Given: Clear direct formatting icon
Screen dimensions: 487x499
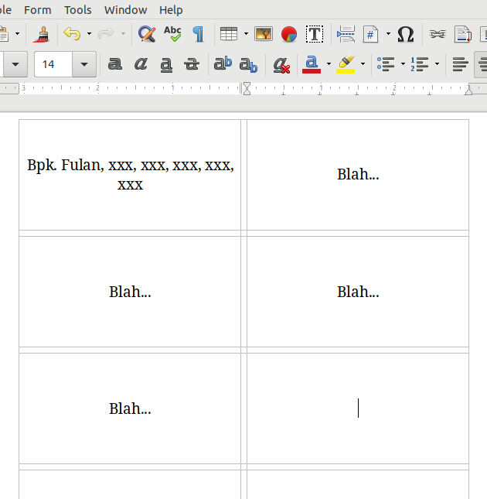Looking at the screenshot, I should 281,65.
